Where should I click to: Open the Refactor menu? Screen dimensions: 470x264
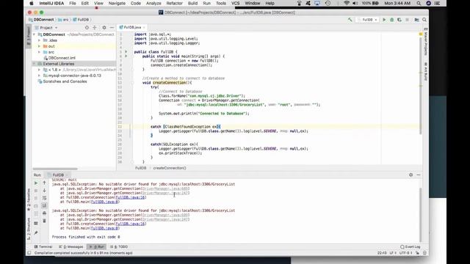coord(175,3)
